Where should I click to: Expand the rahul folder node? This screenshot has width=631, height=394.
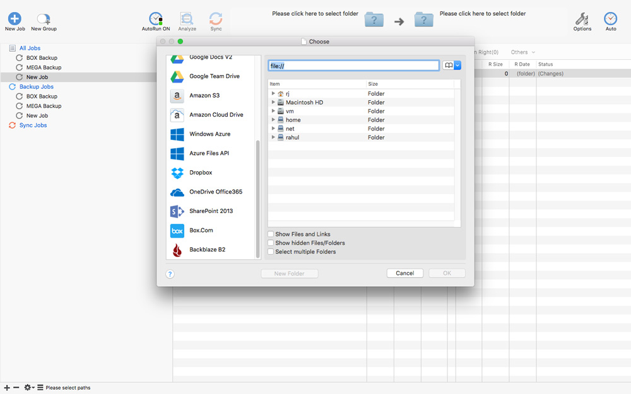click(x=273, y=137)
